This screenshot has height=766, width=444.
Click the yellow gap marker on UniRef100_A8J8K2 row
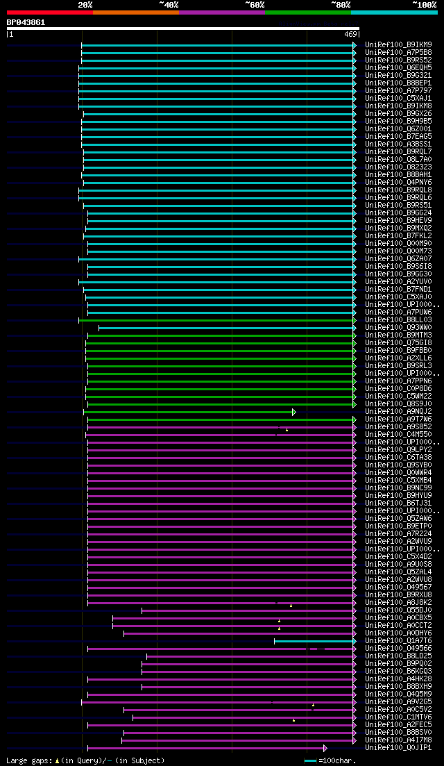pos(291,606)
